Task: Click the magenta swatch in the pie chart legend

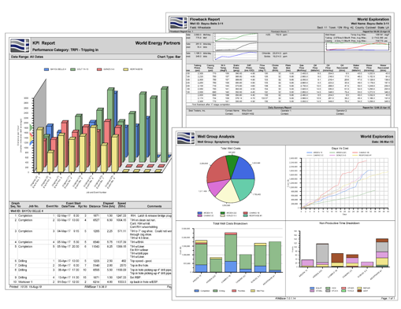Action: tap(200, 215)
